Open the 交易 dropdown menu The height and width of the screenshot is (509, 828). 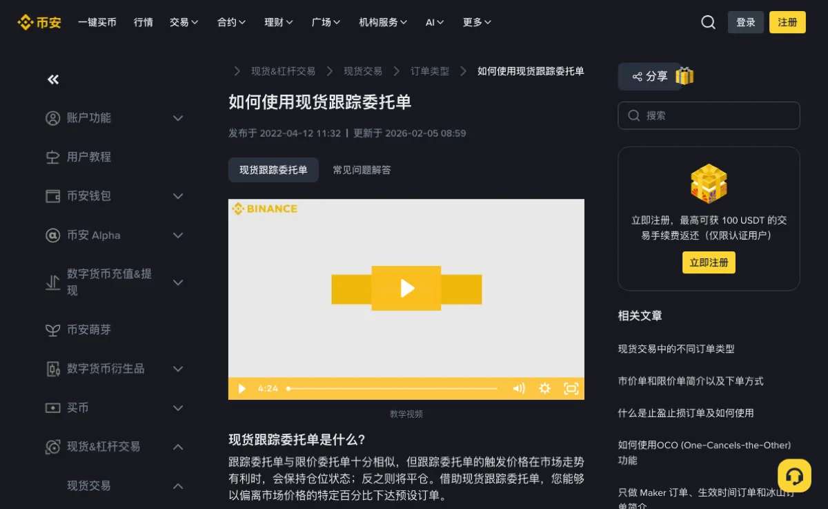(184, 22)
